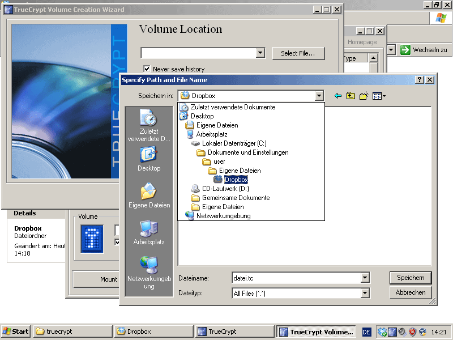Open Eigene Dateien in the places bar
Image resolution: width=453 pixels, height=340 pixels.
click(x=149, y=195)
